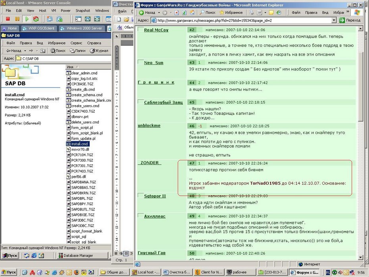Open the IE address bar dropdown
Viewport: 369px width, 277px height.
(x=334, y=20)
